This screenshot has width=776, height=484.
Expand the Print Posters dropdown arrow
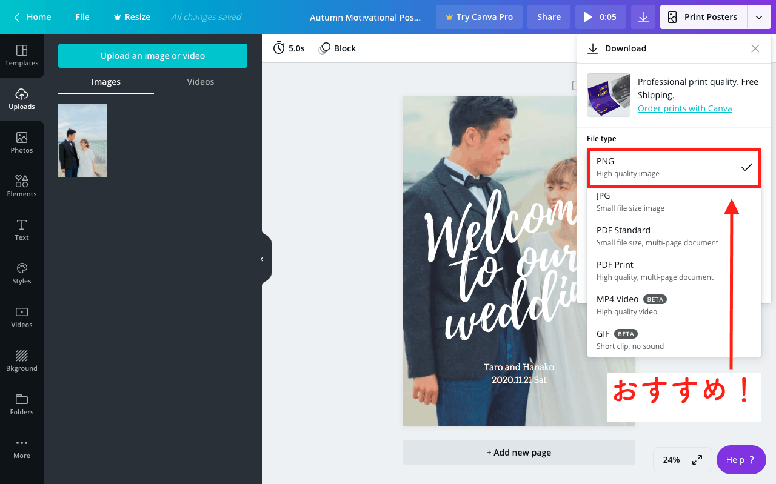[759, 17]
